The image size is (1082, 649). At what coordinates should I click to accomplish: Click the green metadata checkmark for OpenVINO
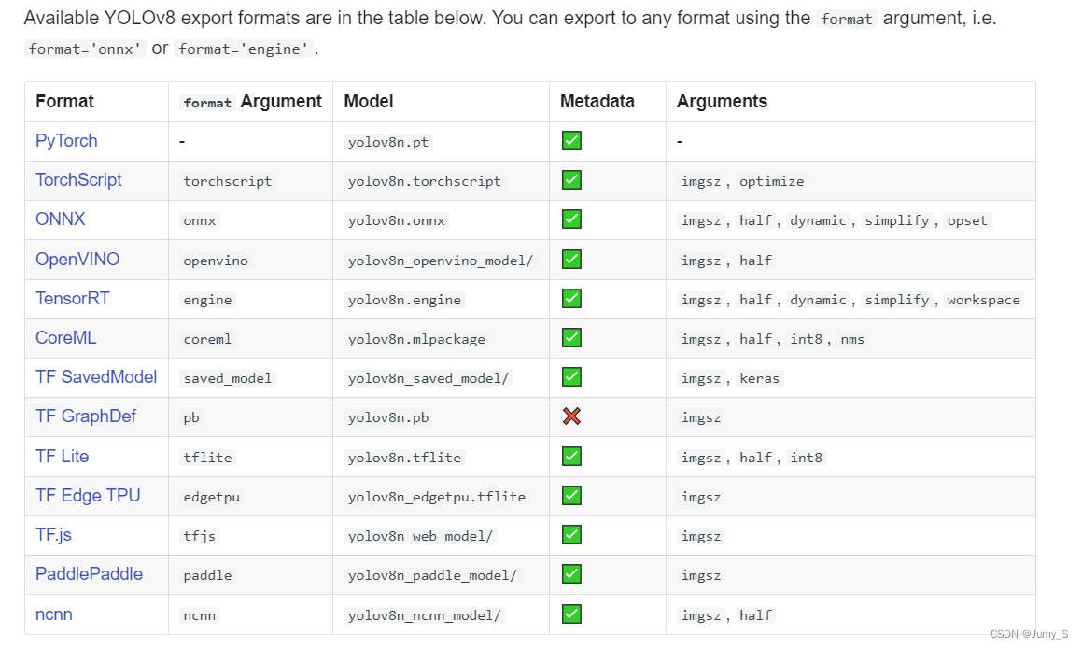[571, 260]
